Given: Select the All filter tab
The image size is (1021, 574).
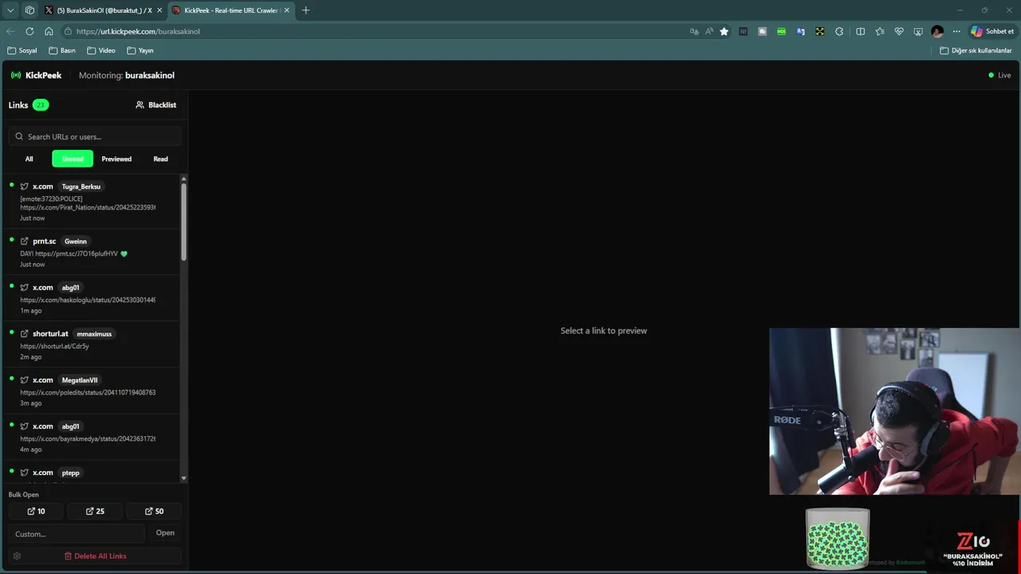Looking at the screenshot, I should [30, 159].
